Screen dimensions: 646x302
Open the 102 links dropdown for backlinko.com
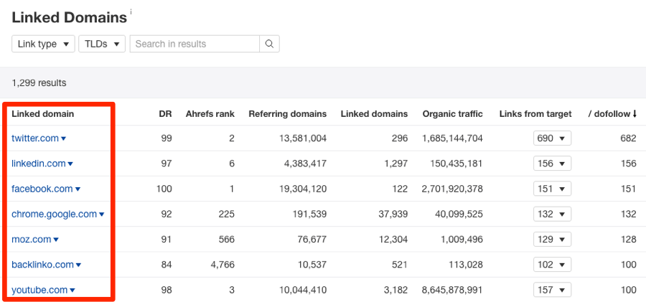(x=552, y=265)
